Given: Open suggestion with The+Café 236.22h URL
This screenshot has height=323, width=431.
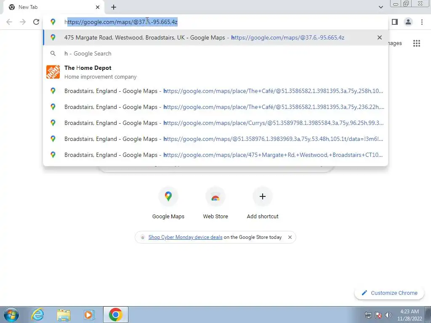Looking at the screenshot, I should tap(215, 107).
